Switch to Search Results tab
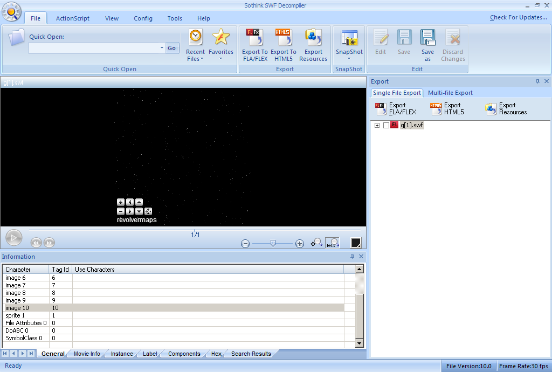 pyautogui.click(x=251, y=354)
